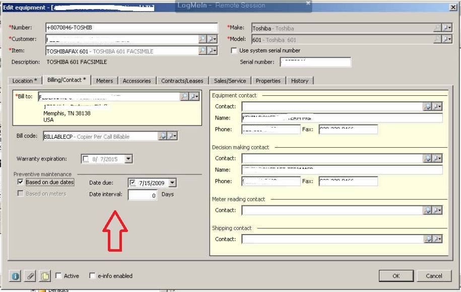This screenshot has height=292, width=461.
Task: Uncheck Based on due dates
Action: (20, 182)
